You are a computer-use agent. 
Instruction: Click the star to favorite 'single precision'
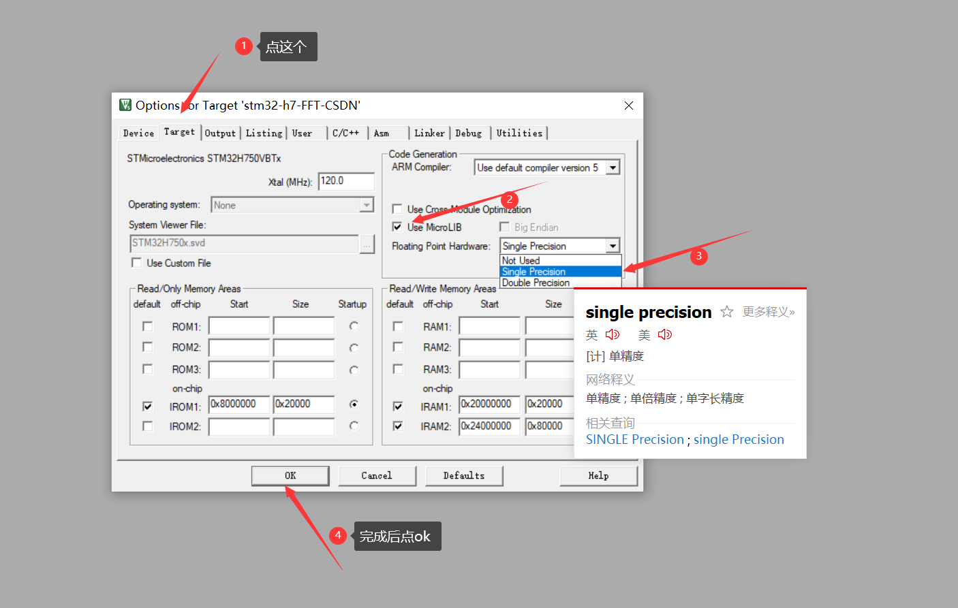coord(726,311)
